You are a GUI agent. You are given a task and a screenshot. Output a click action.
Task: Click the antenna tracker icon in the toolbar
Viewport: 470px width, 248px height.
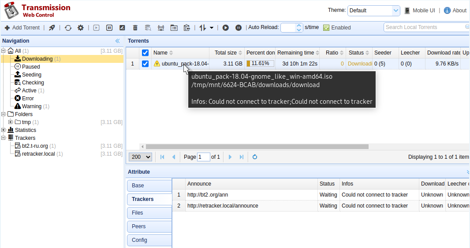point(161,28)
